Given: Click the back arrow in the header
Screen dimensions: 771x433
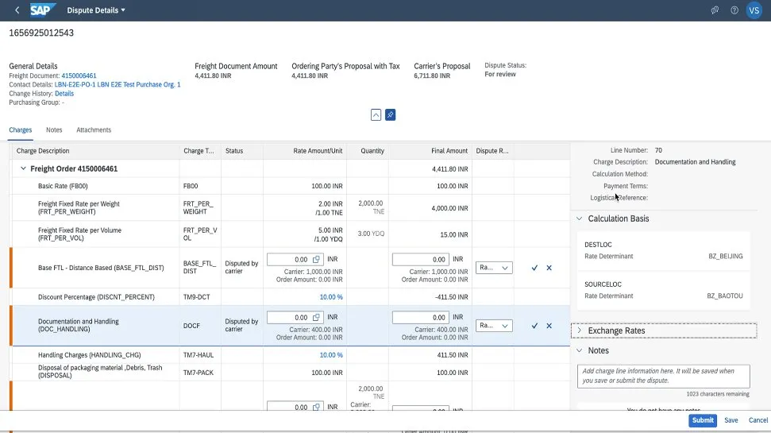Looking at the screenshot, I should point(17,10).
